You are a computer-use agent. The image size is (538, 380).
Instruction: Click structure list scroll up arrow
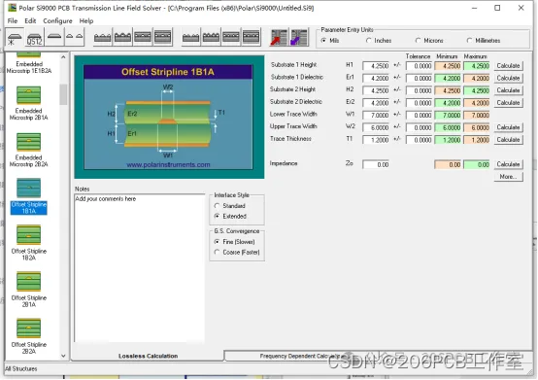pyautogui.click(x=63, y=57)
